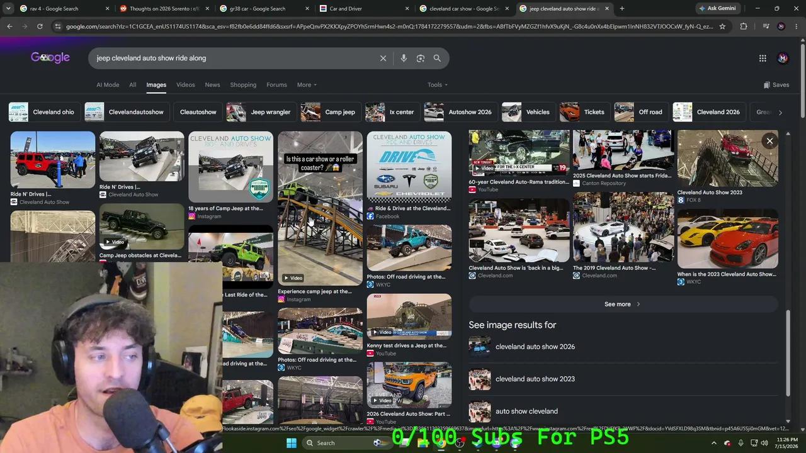Click See more related images
This screenshot has height=453, width=806.
coord(623,304)
